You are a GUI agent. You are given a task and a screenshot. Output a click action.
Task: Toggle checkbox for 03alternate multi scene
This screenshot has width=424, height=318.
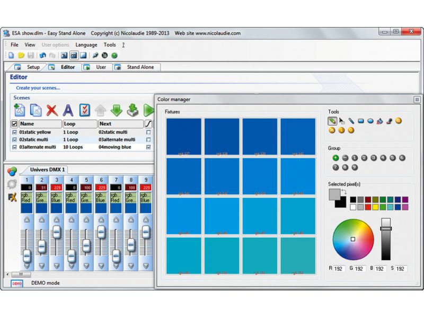pos(15,147)
